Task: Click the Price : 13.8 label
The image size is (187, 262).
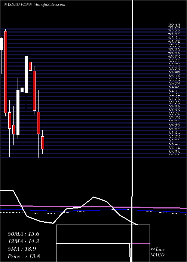Action: point(24,256)
